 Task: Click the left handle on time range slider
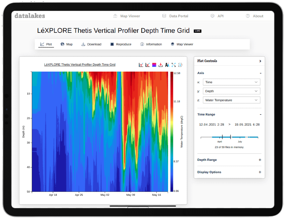pyautogui.click(x=223, y=137)
